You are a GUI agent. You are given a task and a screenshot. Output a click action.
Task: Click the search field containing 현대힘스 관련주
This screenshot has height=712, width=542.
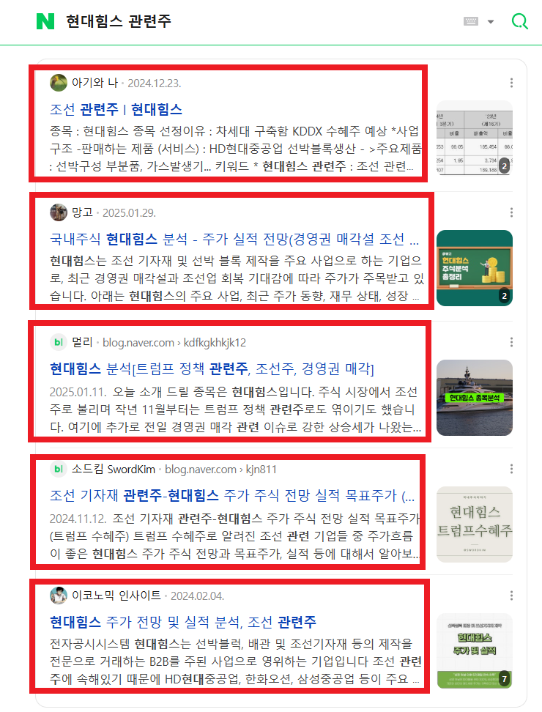259,21
